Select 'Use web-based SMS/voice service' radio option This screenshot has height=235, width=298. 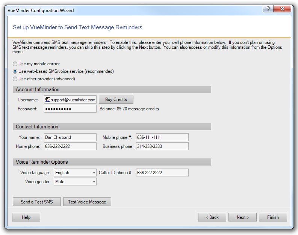(15, 71)
